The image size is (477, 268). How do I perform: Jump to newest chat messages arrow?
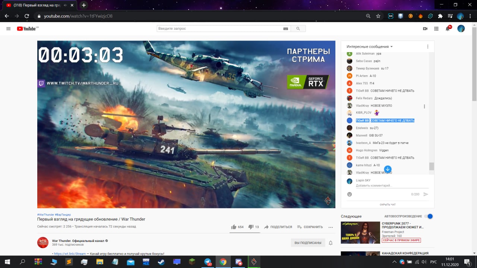click(x=388, y=169)
